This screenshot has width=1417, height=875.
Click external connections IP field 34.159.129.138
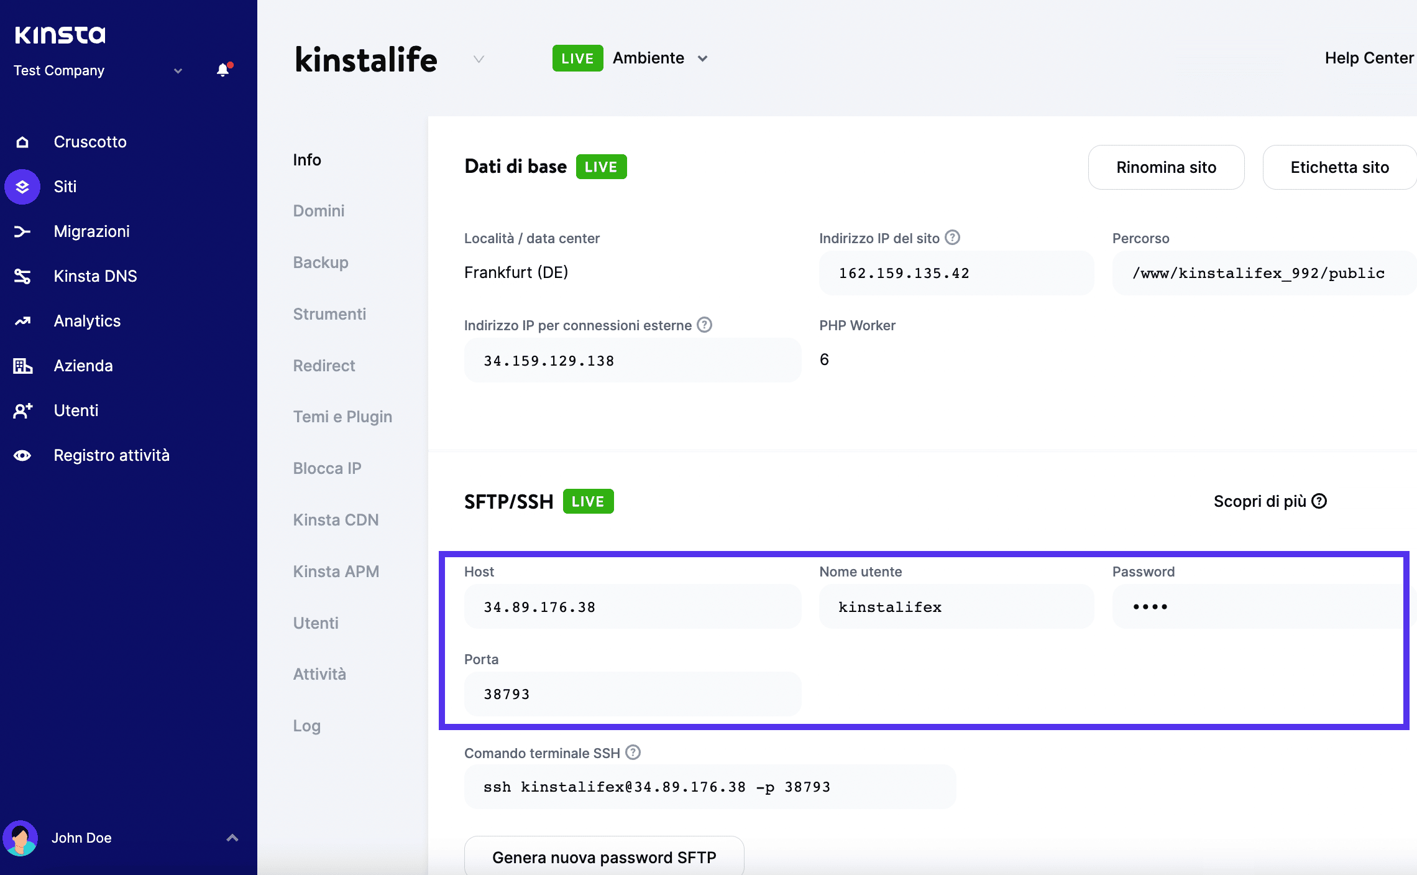[633, 360]
